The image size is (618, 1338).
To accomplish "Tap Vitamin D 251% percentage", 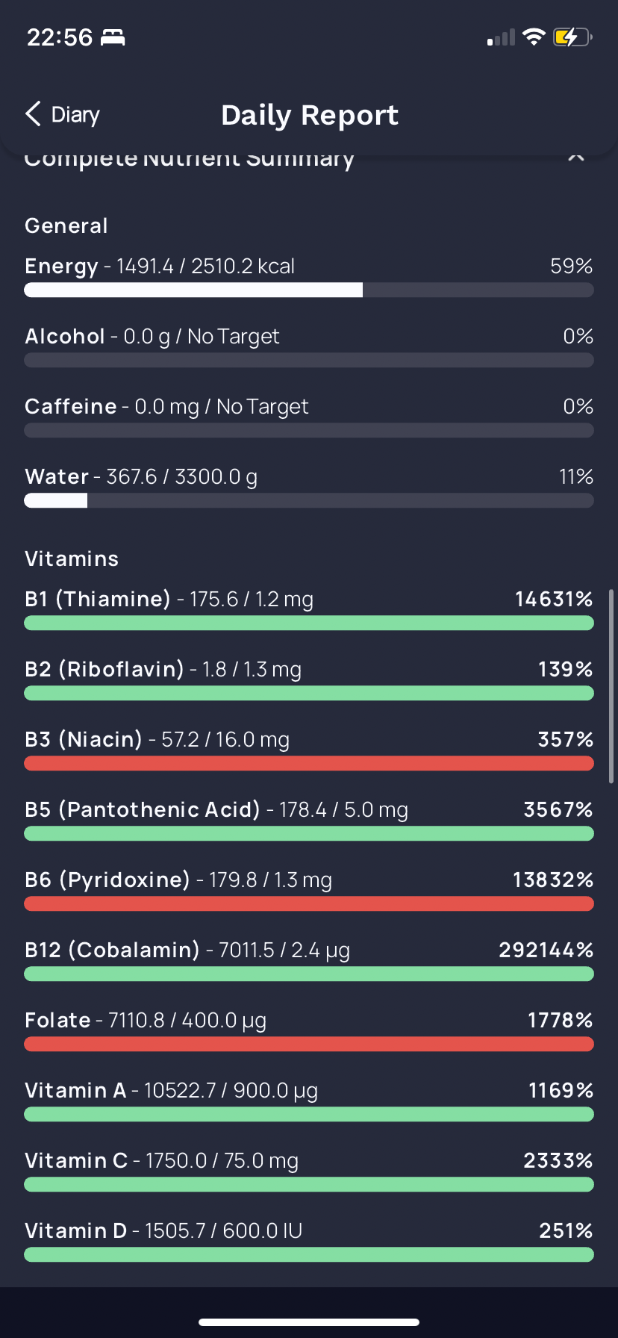I will pos(566,1230).
